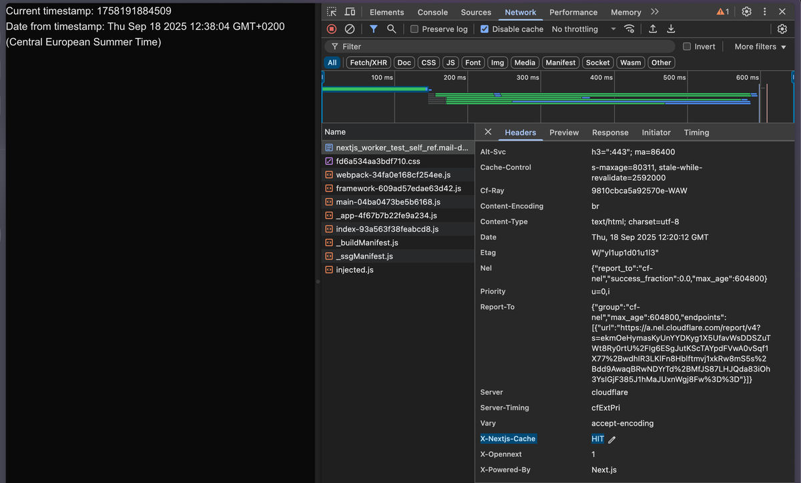This screenshot has height=483, width=801.
Task: Switch to the Preview tab
Action: pyautogui.click(x=563, y=132)
